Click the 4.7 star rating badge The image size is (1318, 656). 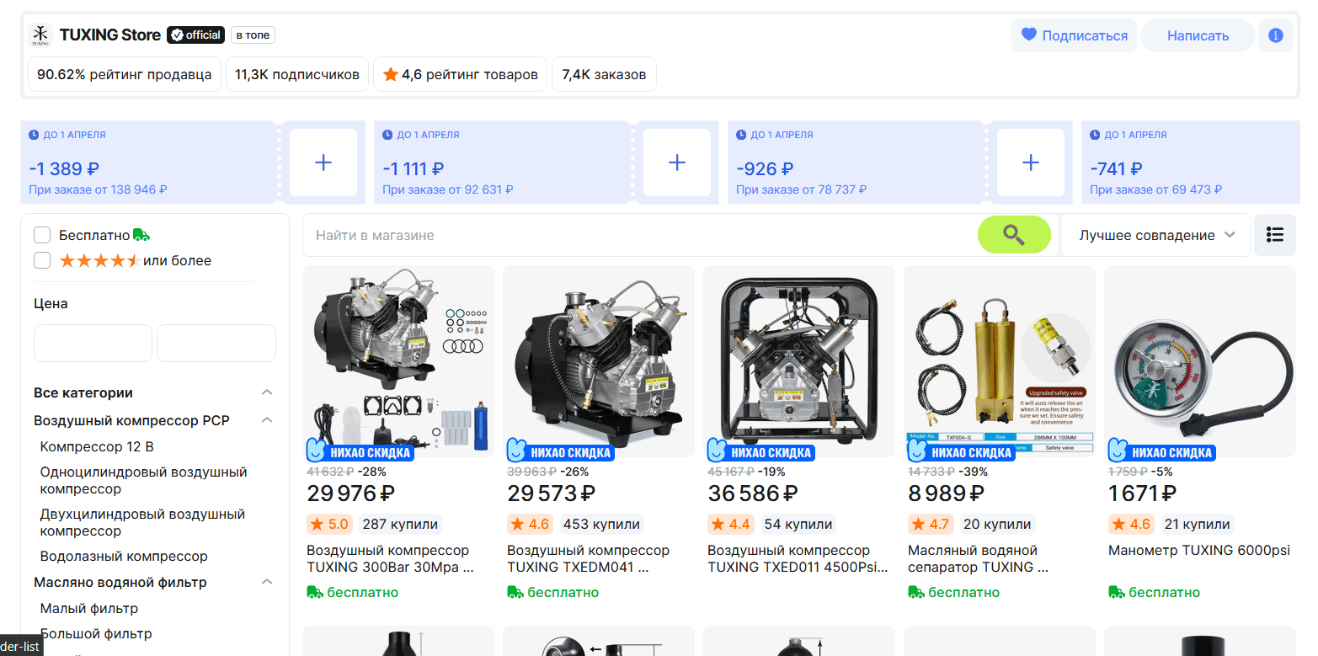coord(931,525)
